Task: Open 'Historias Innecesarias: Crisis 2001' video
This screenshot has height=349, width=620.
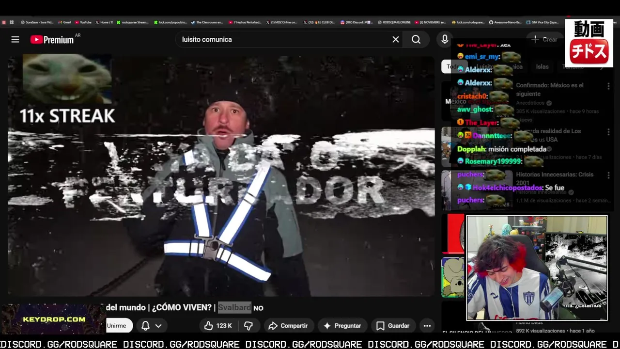Action: tap(554, 178)
